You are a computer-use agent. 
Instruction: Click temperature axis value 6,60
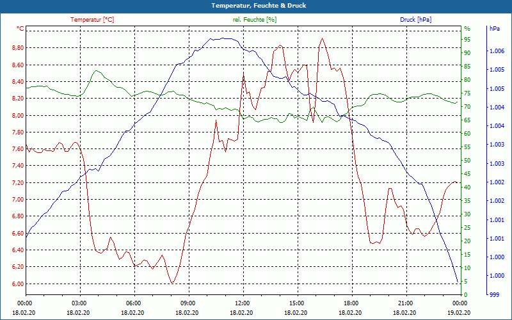click(18, 234)
